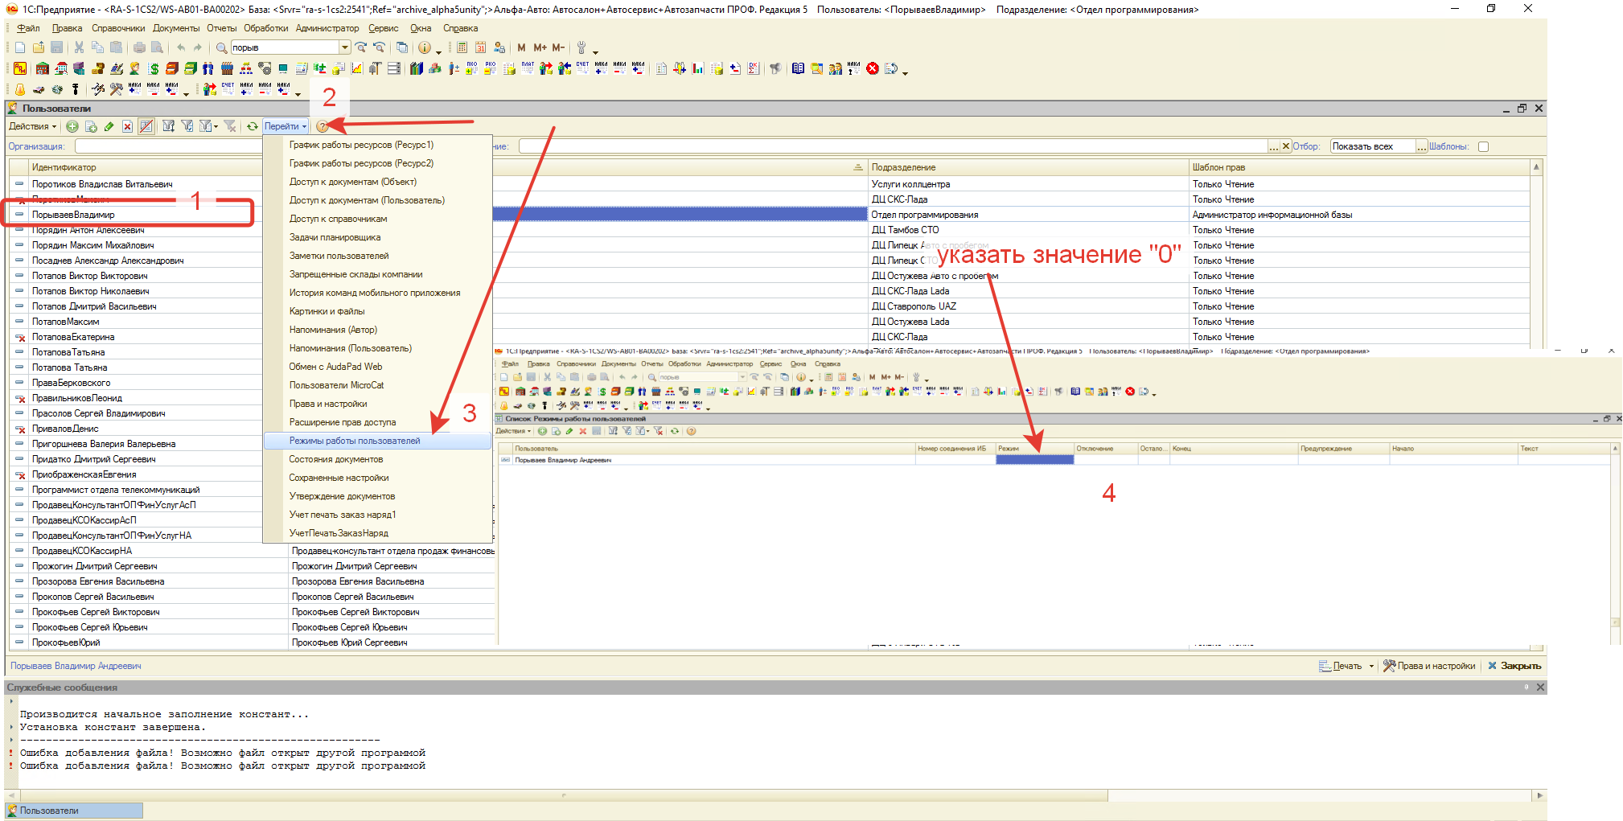Click the info circle icon in main toolbar
This screenshot has width=1623, height=821.
click(x=425, y=47)
